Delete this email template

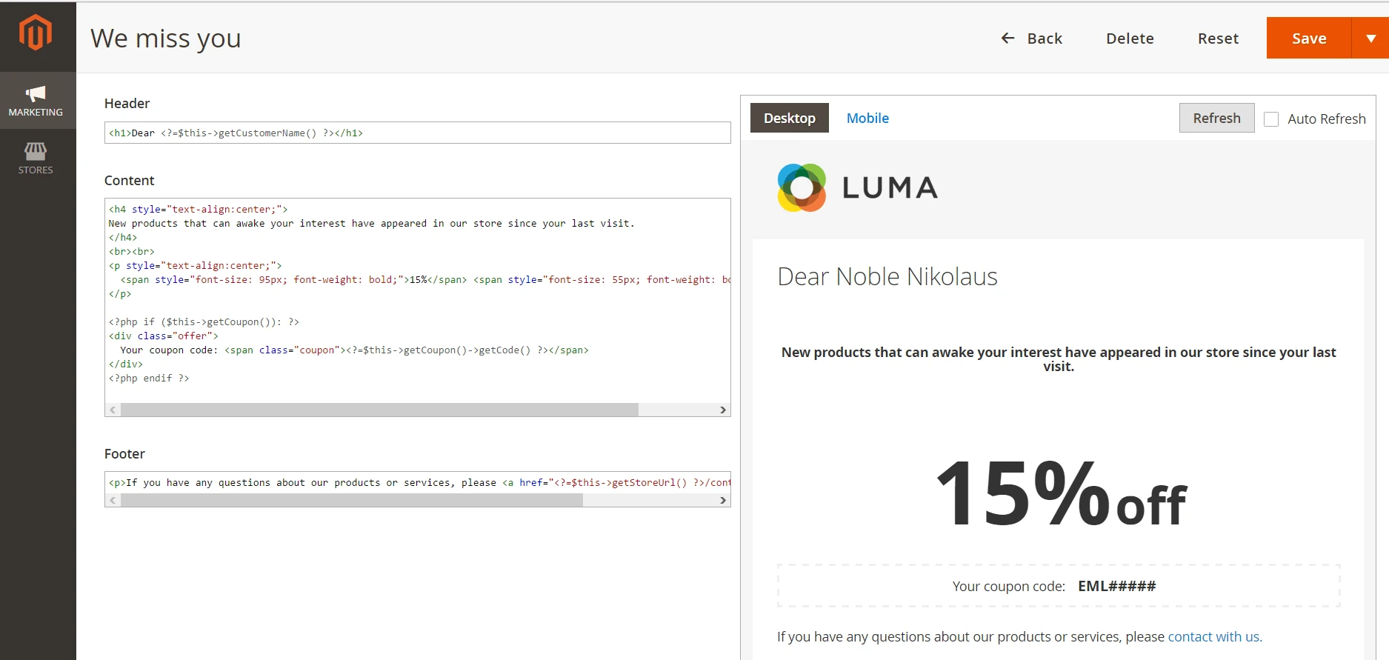(1130, 39)
